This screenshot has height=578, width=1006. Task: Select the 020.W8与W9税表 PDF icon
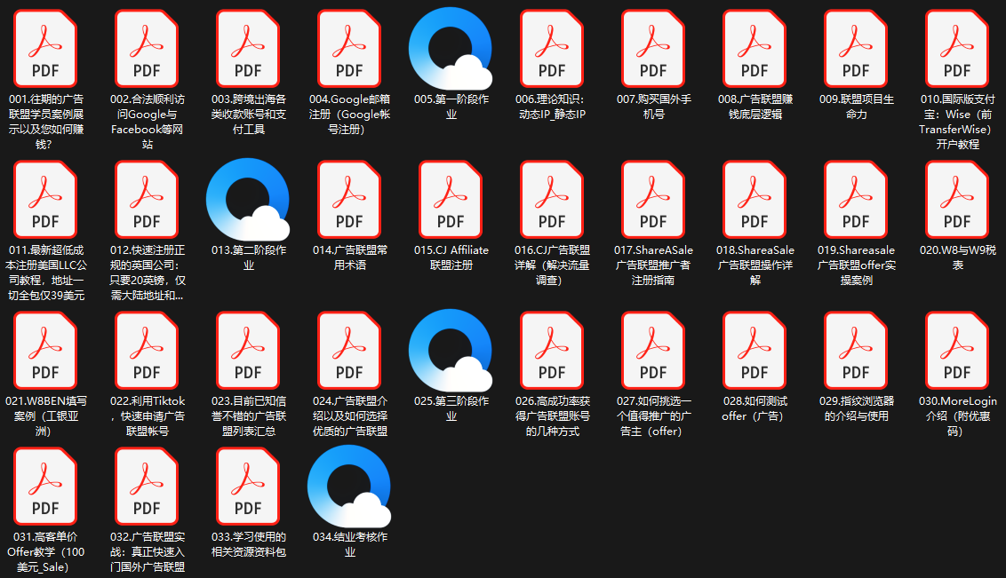tap(957, 201)
